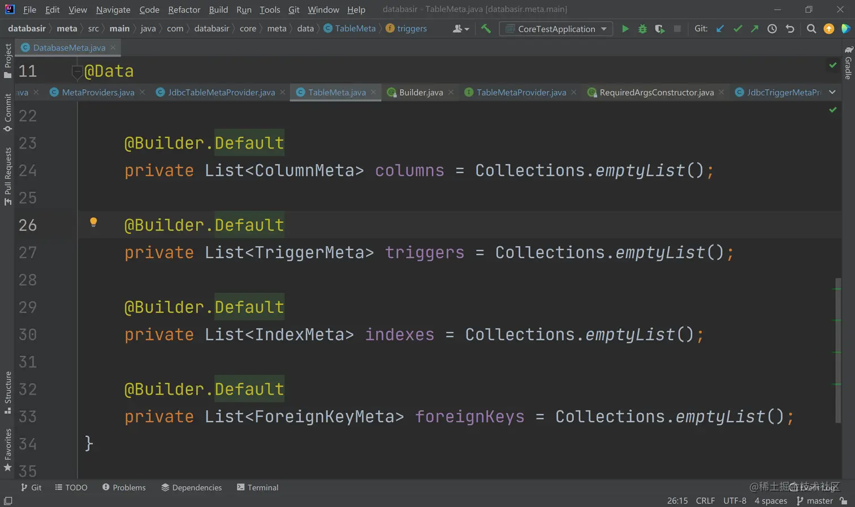
Task: Update project with the blue Git arrow
Action: 720,29
